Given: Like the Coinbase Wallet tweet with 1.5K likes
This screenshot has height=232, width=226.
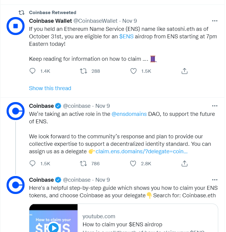Looking at the screenshot, I should click(133, 71).
